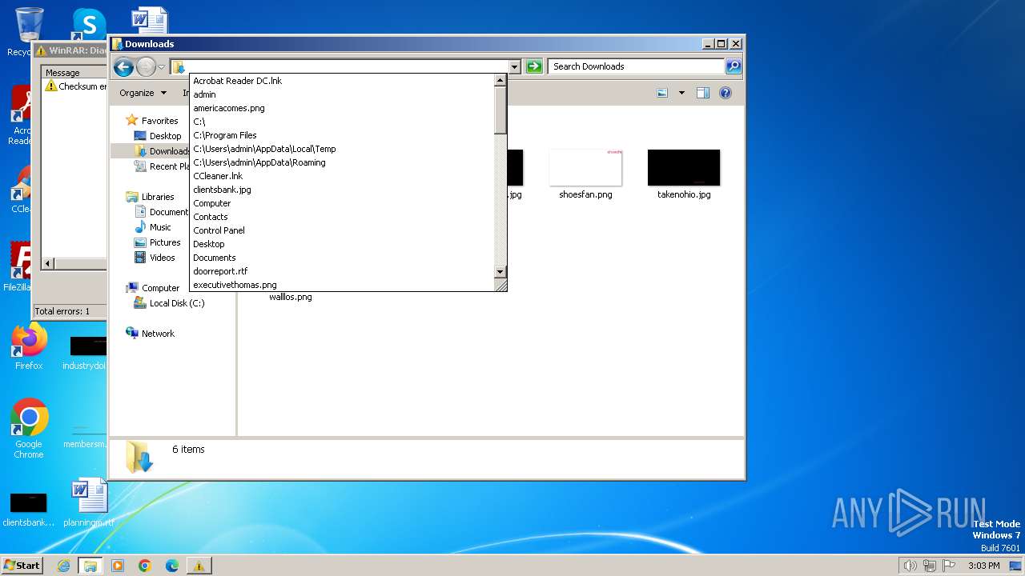Click the green Go arrow button

tap(534, 67)
